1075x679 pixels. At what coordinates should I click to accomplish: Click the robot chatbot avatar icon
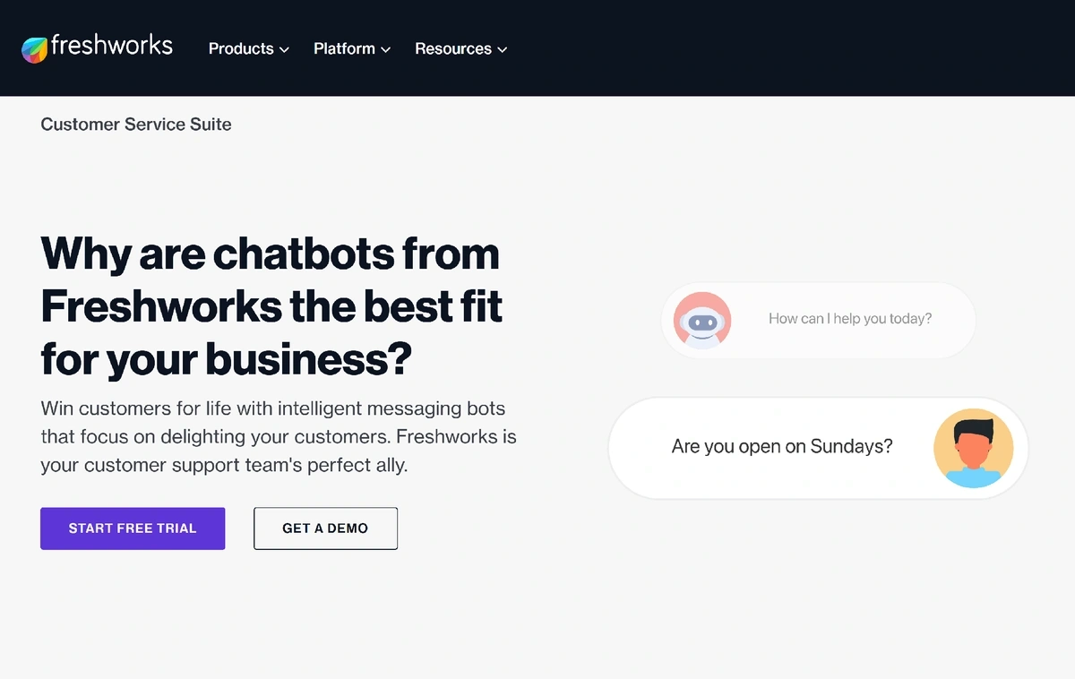[x=702, y=320]
